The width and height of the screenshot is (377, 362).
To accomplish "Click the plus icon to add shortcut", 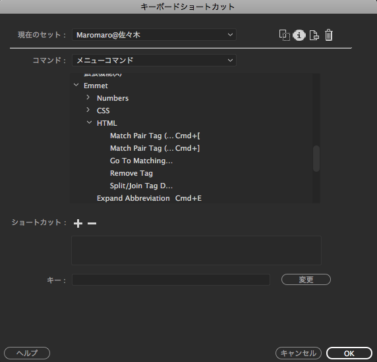I will tap(78, 223).
